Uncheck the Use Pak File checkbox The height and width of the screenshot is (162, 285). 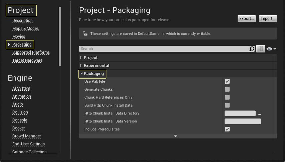(x=227, y=81)
